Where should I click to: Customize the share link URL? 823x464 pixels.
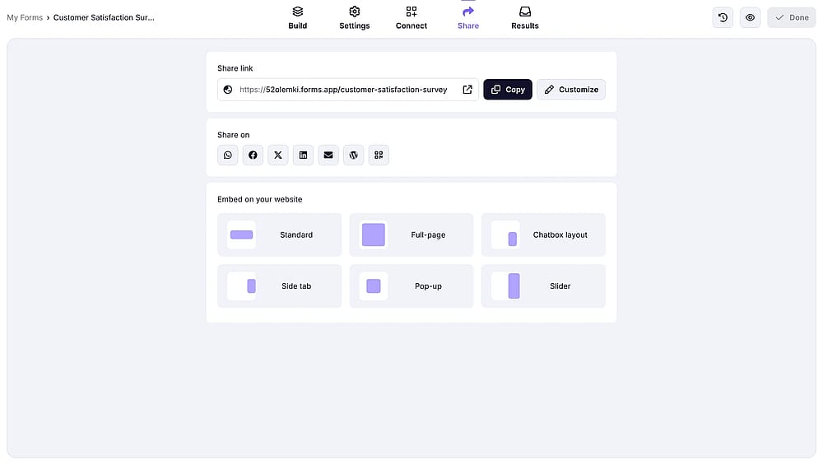[571, 90]
